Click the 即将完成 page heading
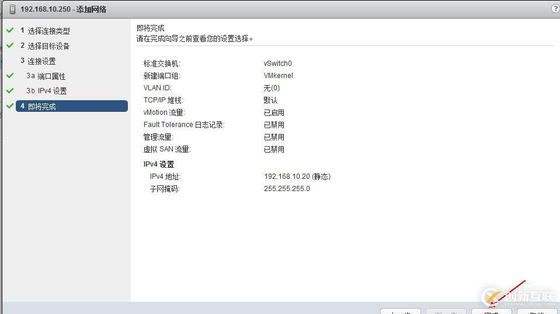This screenshot has width=560, height=314. point(150,28)
